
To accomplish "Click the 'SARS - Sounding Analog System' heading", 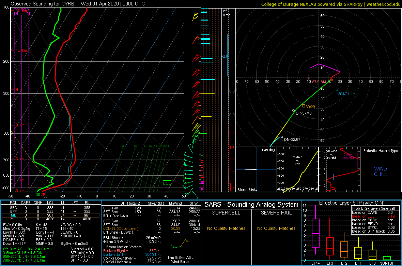I will (x=251, y=205).
